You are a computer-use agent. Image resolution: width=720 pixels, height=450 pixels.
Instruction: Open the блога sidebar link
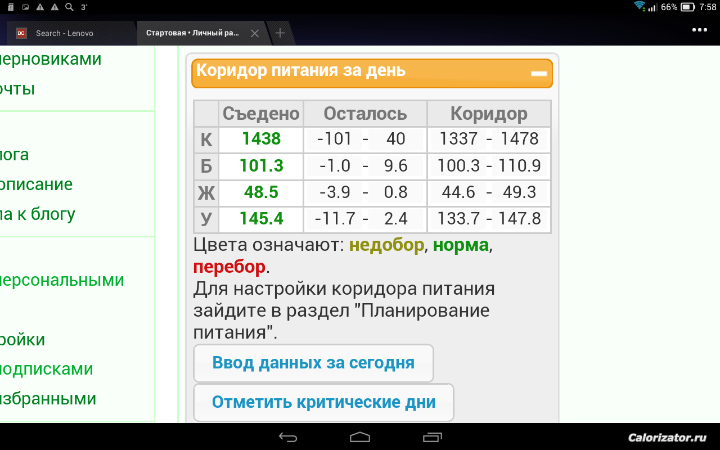14,155
